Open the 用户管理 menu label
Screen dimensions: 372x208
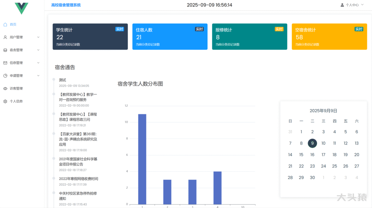(x=16, y=37)
